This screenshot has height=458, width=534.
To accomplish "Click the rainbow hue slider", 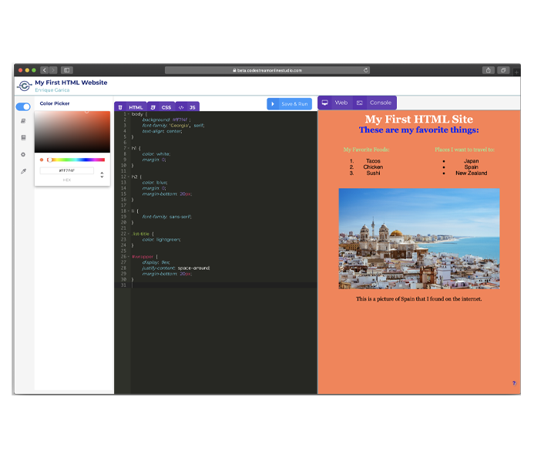I will [x=76, y=160].
